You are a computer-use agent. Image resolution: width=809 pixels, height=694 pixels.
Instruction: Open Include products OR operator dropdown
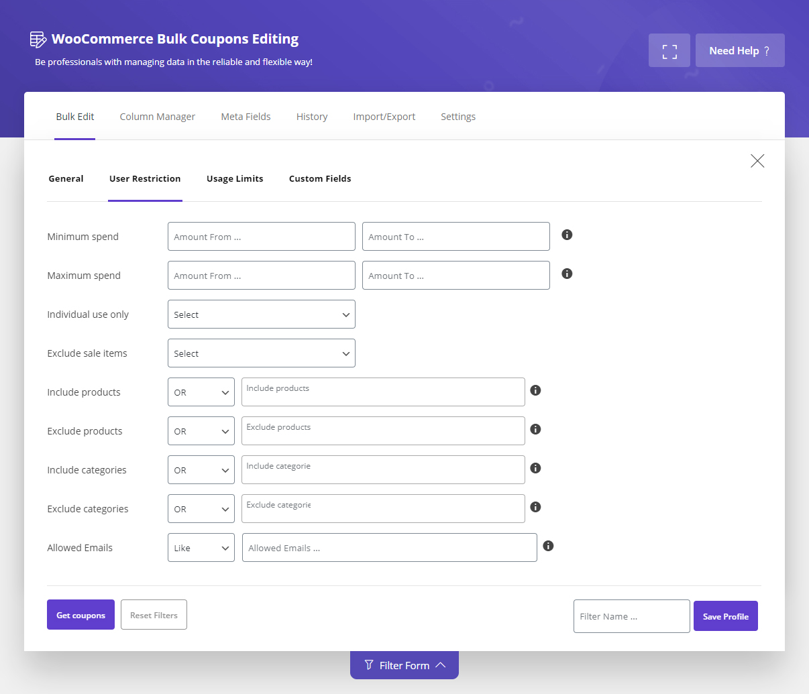(x=201, y=392)
